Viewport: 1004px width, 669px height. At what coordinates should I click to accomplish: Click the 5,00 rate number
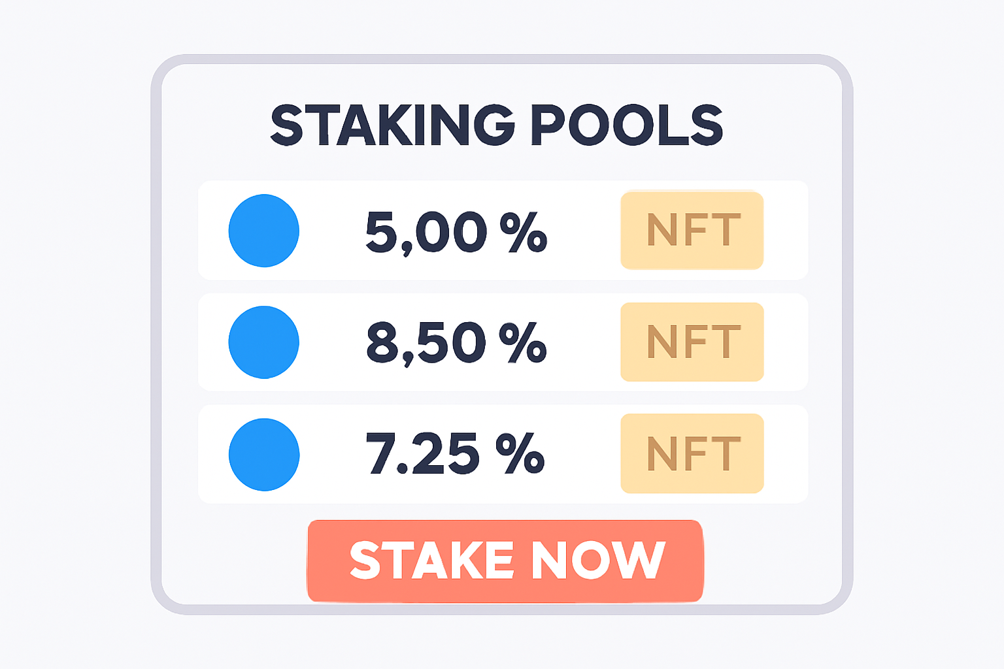pos(426,232)
